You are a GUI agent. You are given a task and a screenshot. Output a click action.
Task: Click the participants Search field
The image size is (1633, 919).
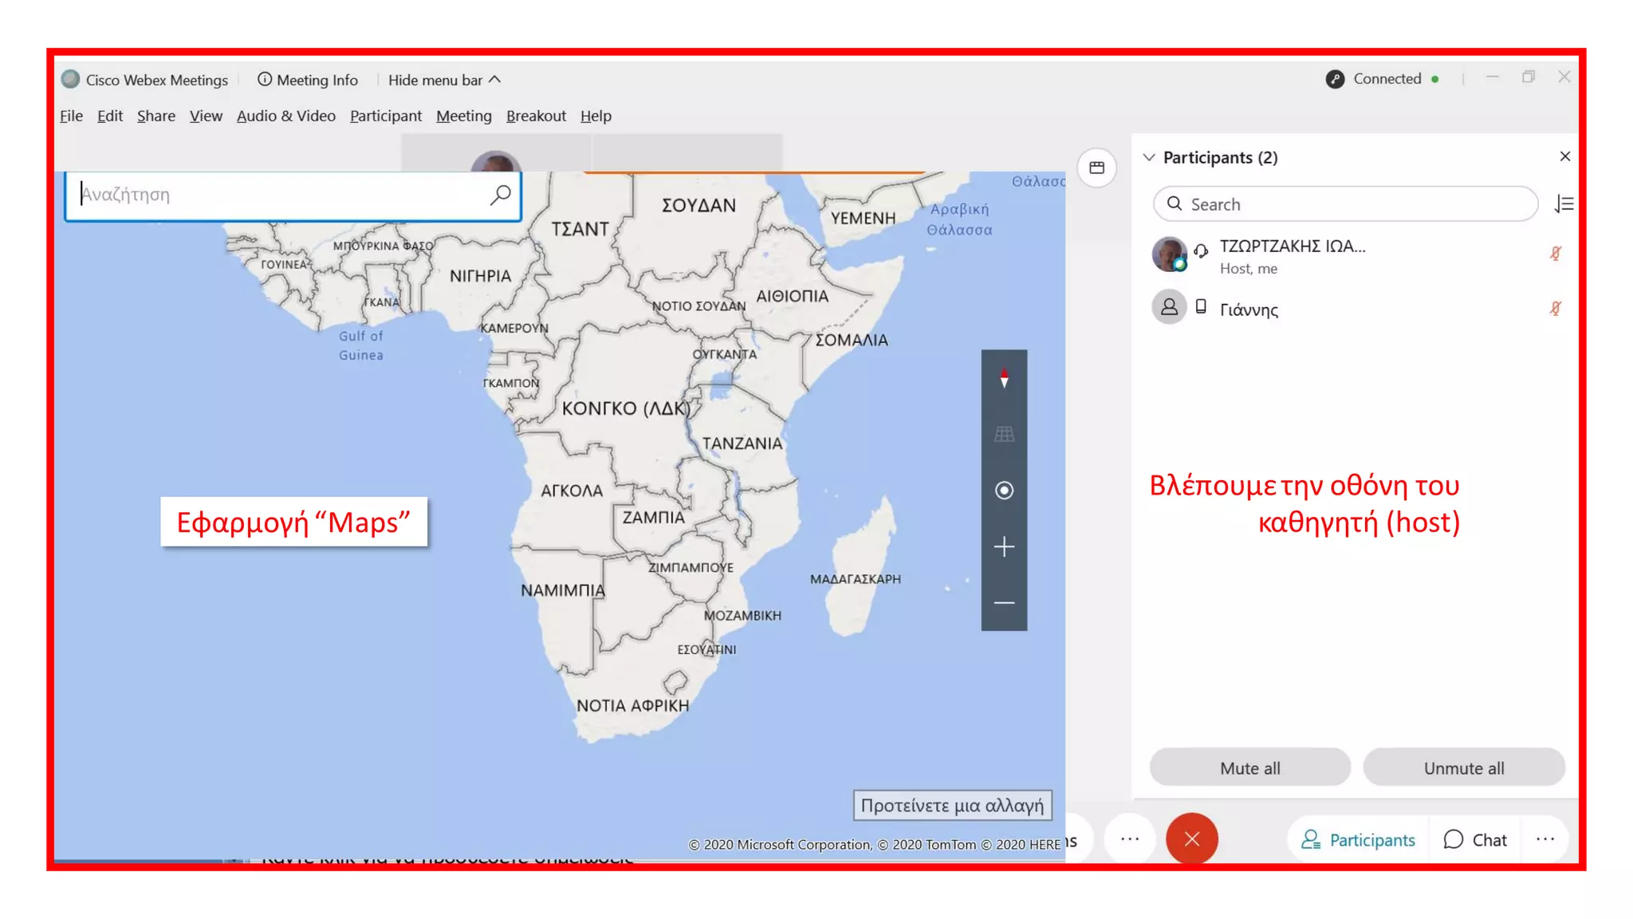(1345, 204)
